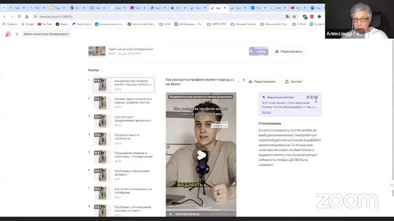Open the extensions icon in browser toolbar
Screen dimensions: 394x221
tap(305, 17)
